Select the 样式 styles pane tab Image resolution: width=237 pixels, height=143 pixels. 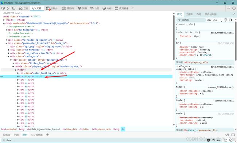[x=179, y=14]
